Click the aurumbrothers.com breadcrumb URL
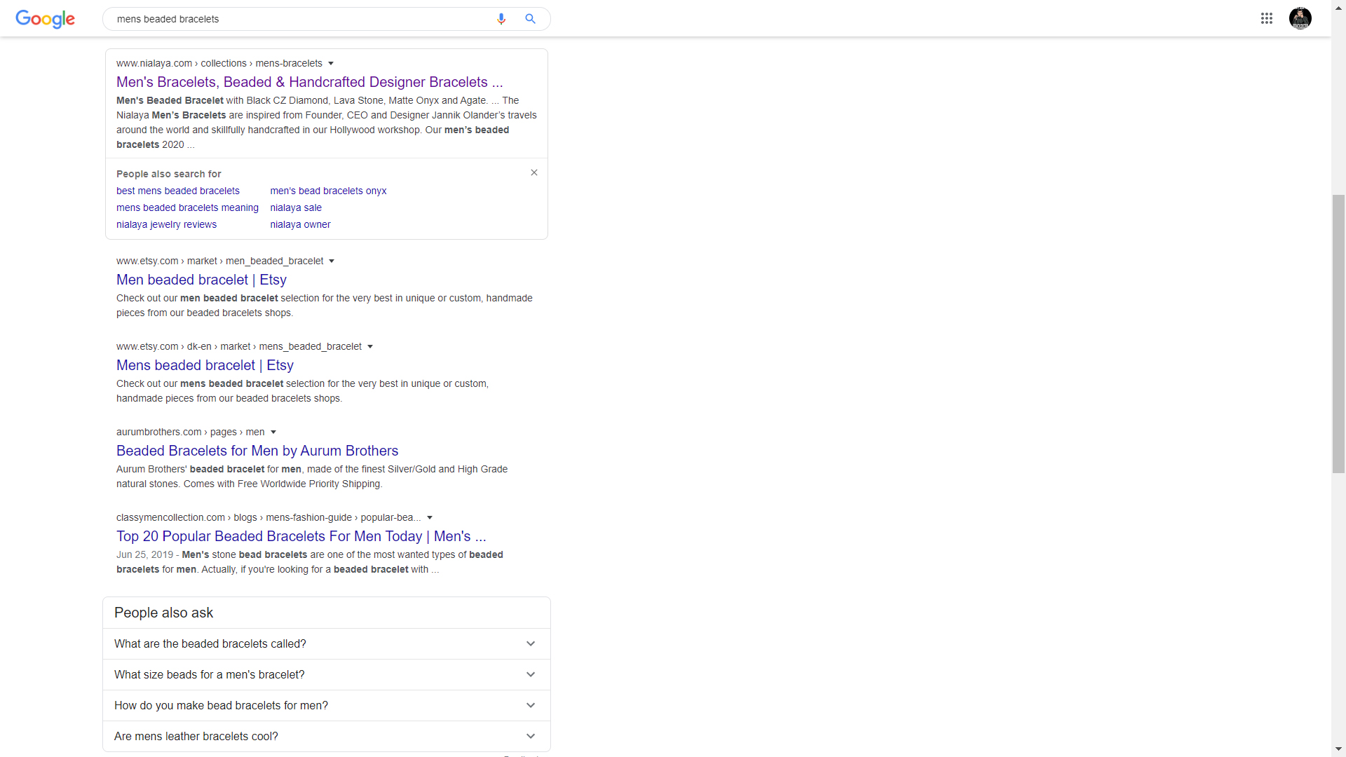 (x=191, y=432)
